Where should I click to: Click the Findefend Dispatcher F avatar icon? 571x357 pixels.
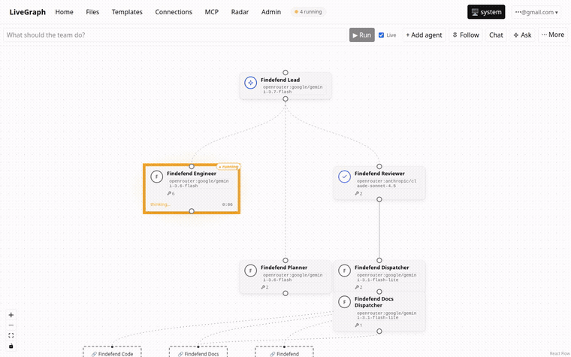click(345, 271)
